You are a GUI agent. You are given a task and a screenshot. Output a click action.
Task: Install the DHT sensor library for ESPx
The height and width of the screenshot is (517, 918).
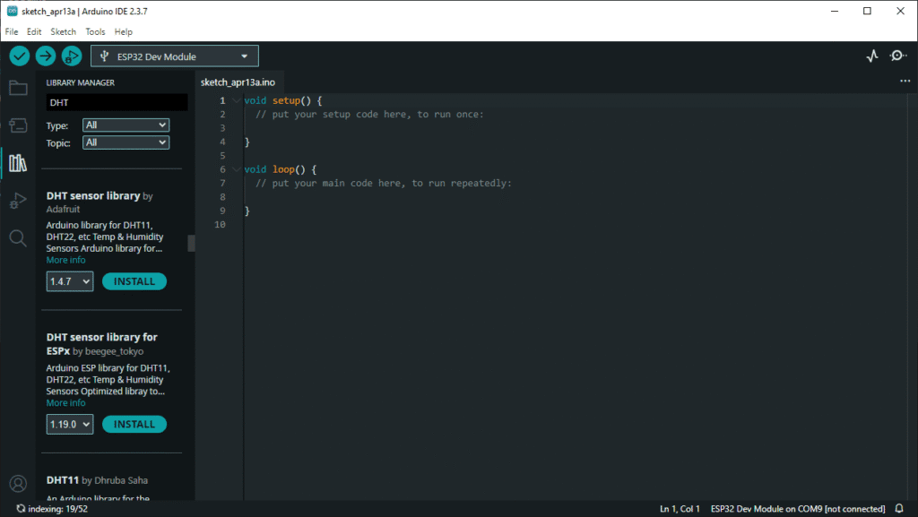pyautogui.click(x=134, y=424)
